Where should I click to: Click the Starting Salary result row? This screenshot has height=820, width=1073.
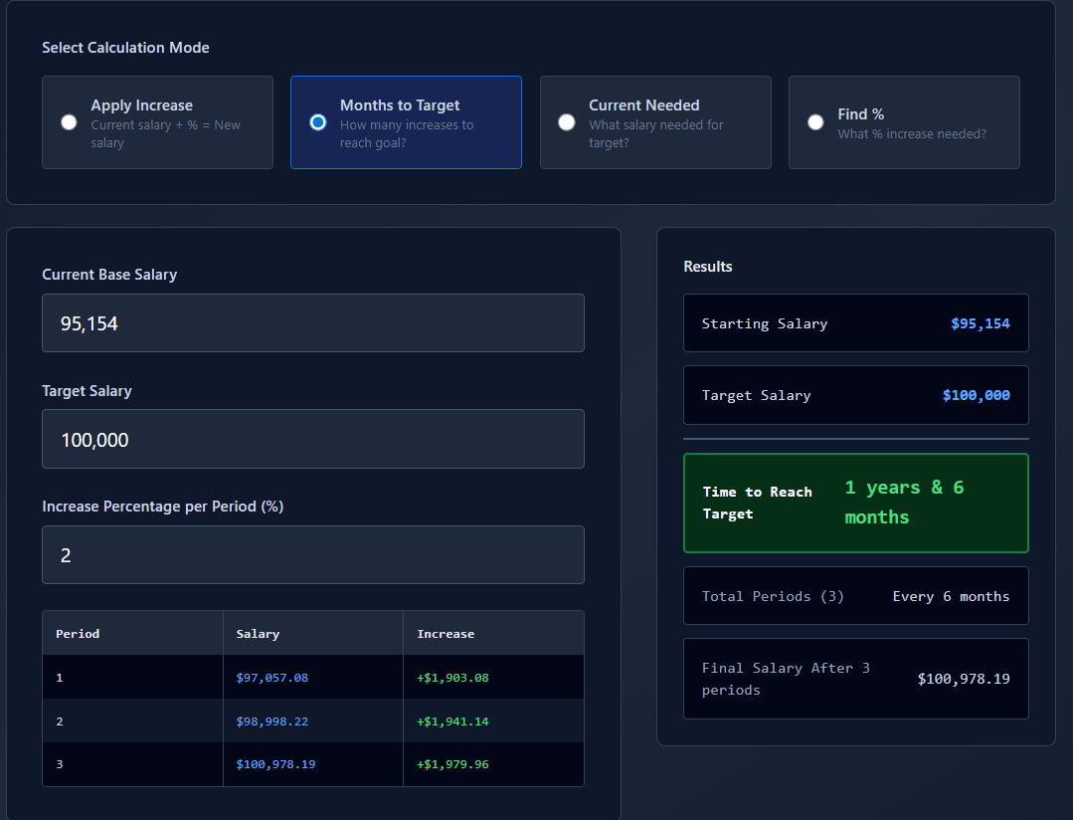click(x=855, y=323)
